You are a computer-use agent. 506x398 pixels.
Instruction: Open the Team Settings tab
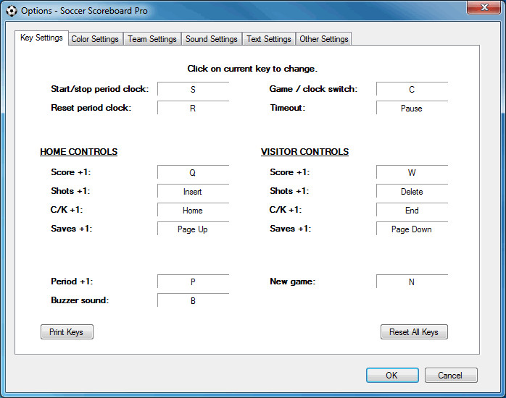pos(152,39)
